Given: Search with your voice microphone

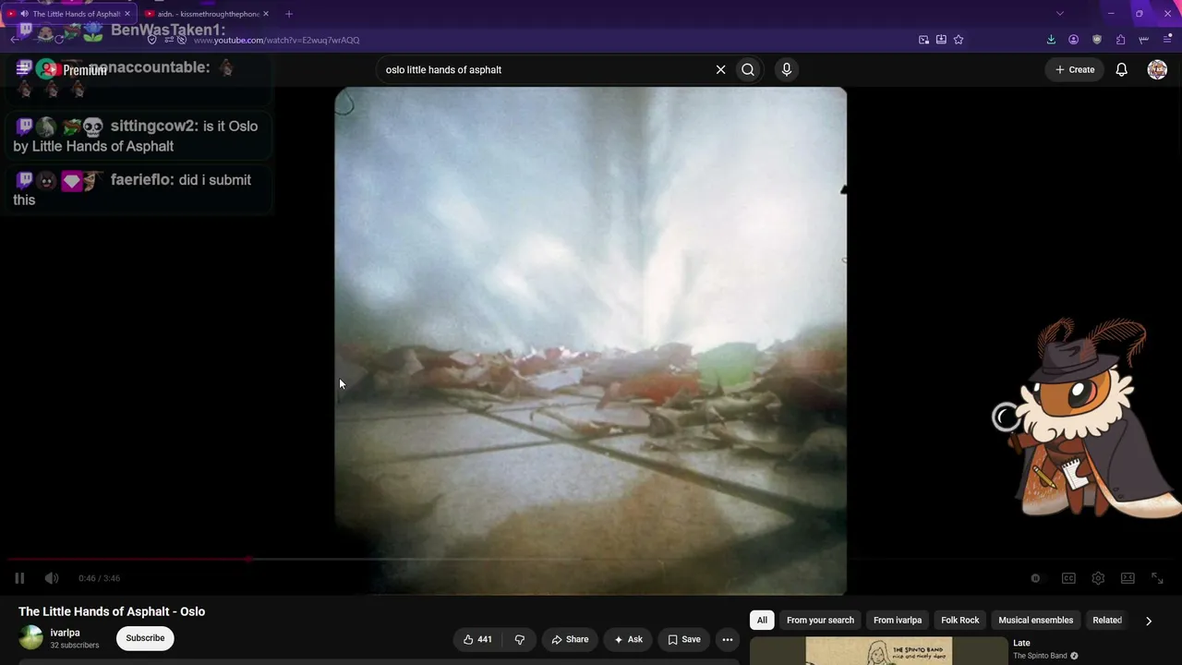Looking at the screenshot, I should point(787,69).
